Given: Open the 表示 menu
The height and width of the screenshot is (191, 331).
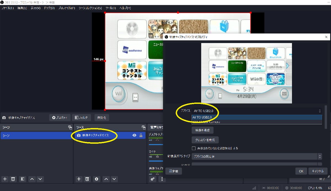Looking at the screenshot, I should pos(35,8).
